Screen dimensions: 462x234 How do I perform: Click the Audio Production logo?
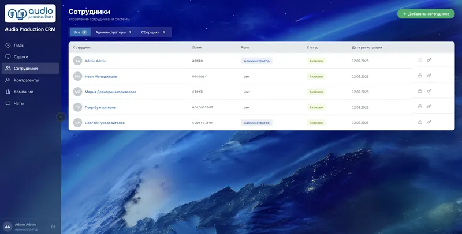(x=30, y=13)
